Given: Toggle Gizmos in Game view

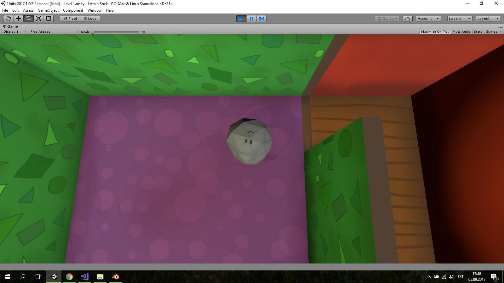Looking at the screenshot, I should coord(491,31).
